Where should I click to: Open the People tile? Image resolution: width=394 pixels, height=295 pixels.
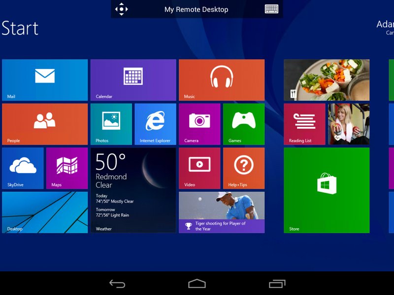[45, 124]
